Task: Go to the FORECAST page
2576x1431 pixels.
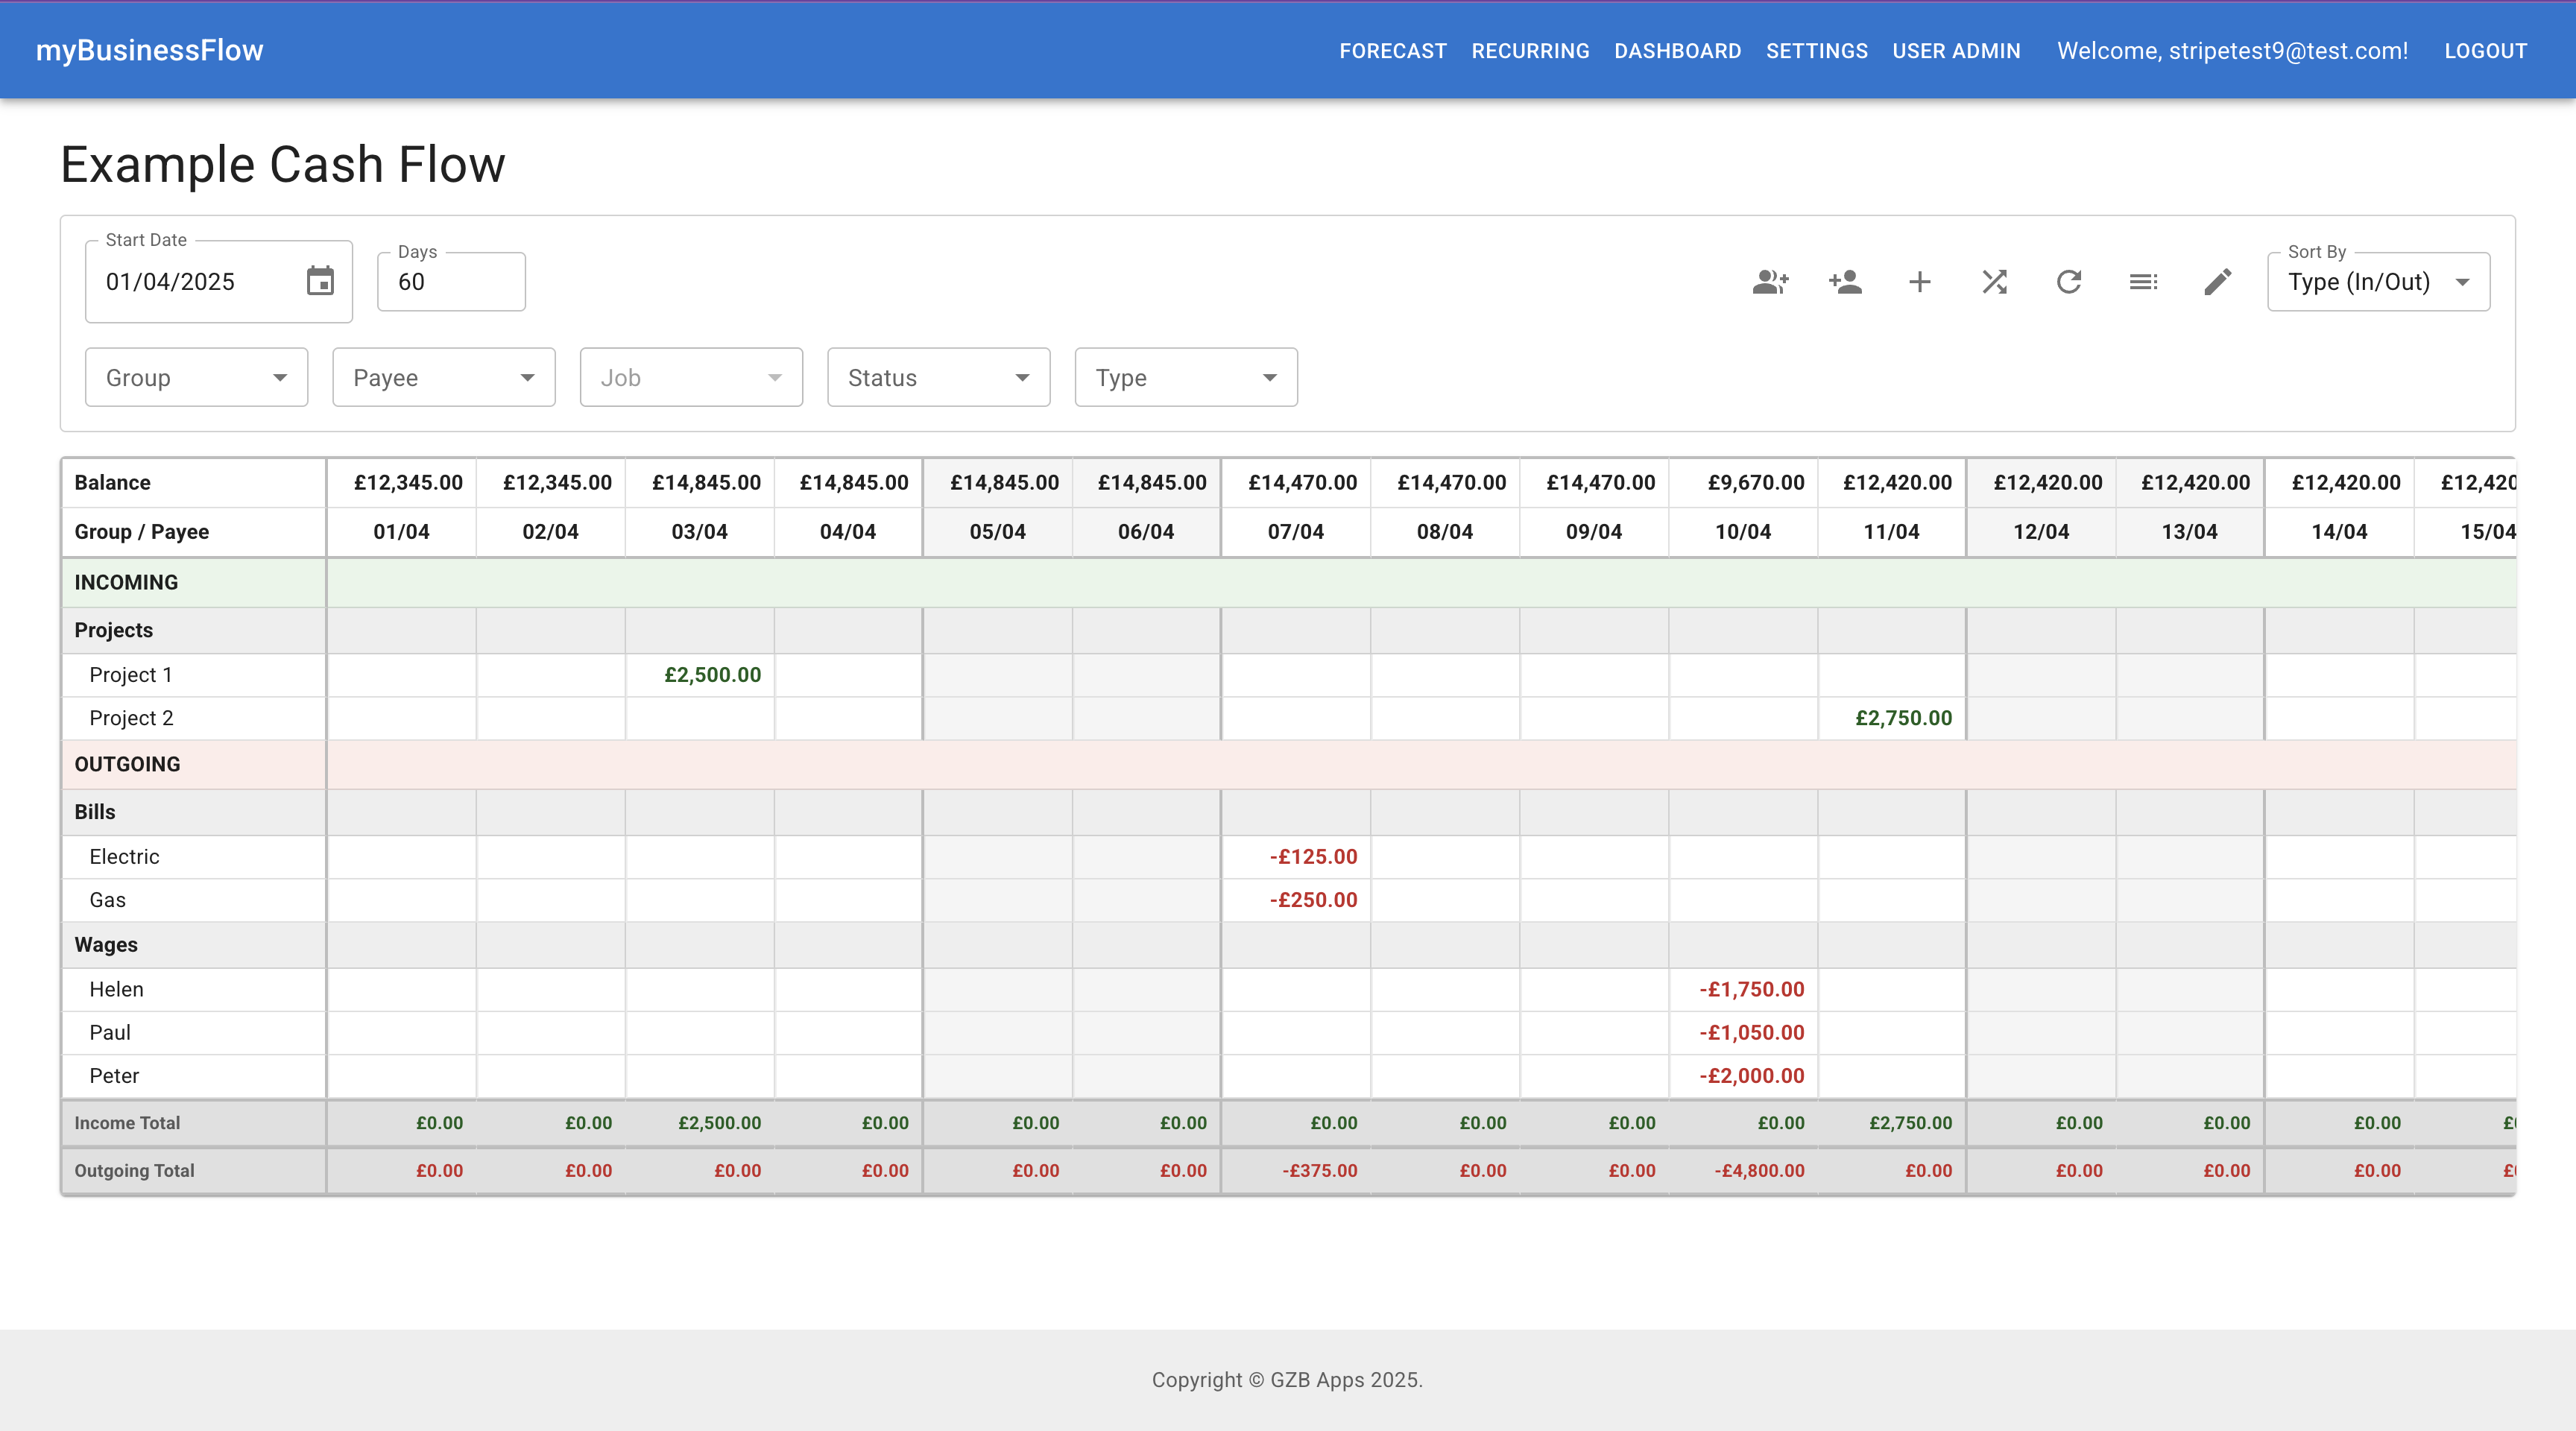Action: [x=1392, y=50]
